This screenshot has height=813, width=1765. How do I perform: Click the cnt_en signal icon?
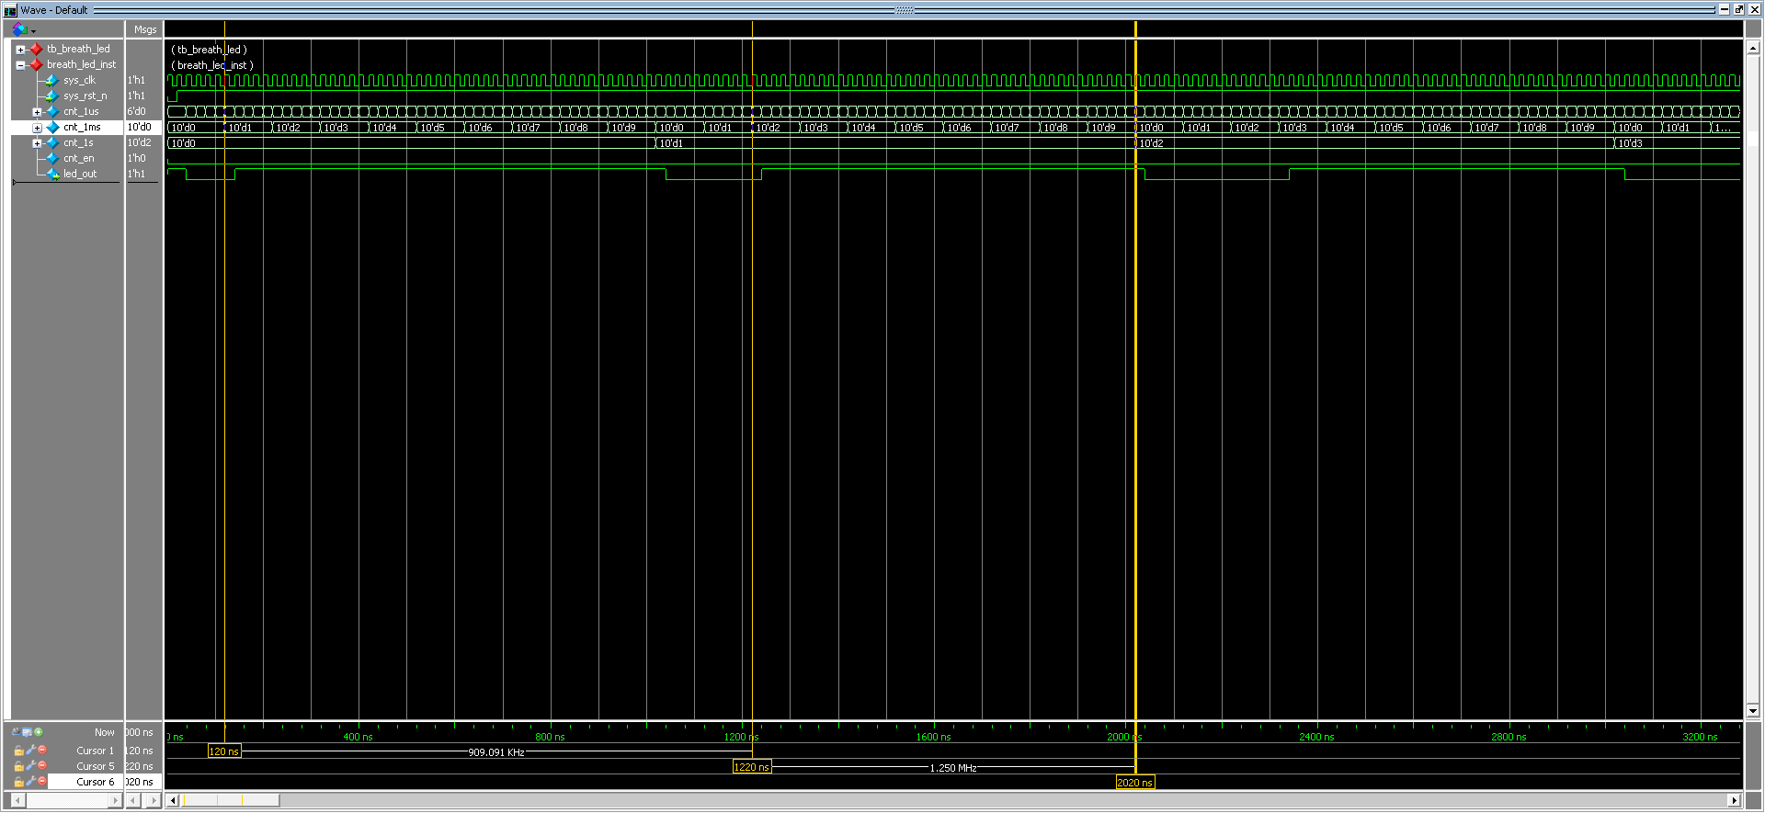[x=52, y=159]
